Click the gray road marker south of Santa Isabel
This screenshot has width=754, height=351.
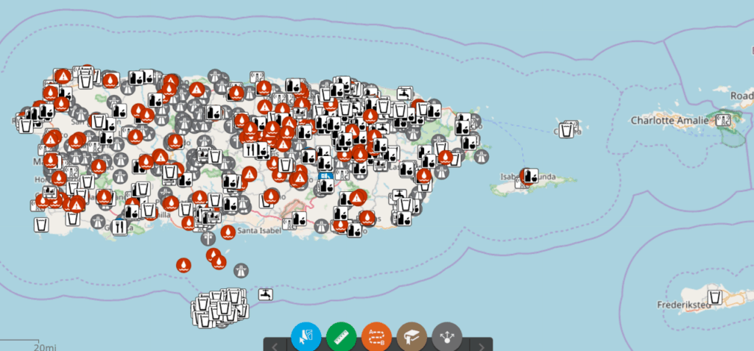(x=242, y=270)
